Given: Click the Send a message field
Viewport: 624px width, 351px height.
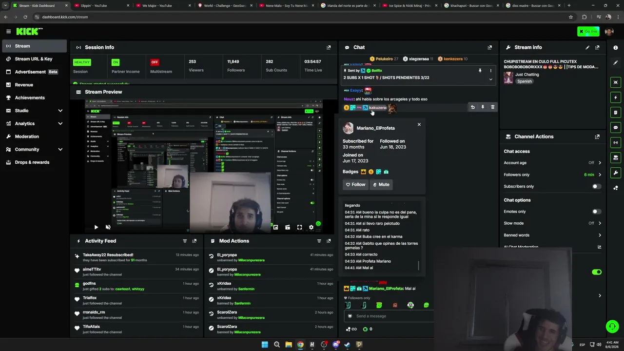Looking at the screenshot, I should [389, 316].
